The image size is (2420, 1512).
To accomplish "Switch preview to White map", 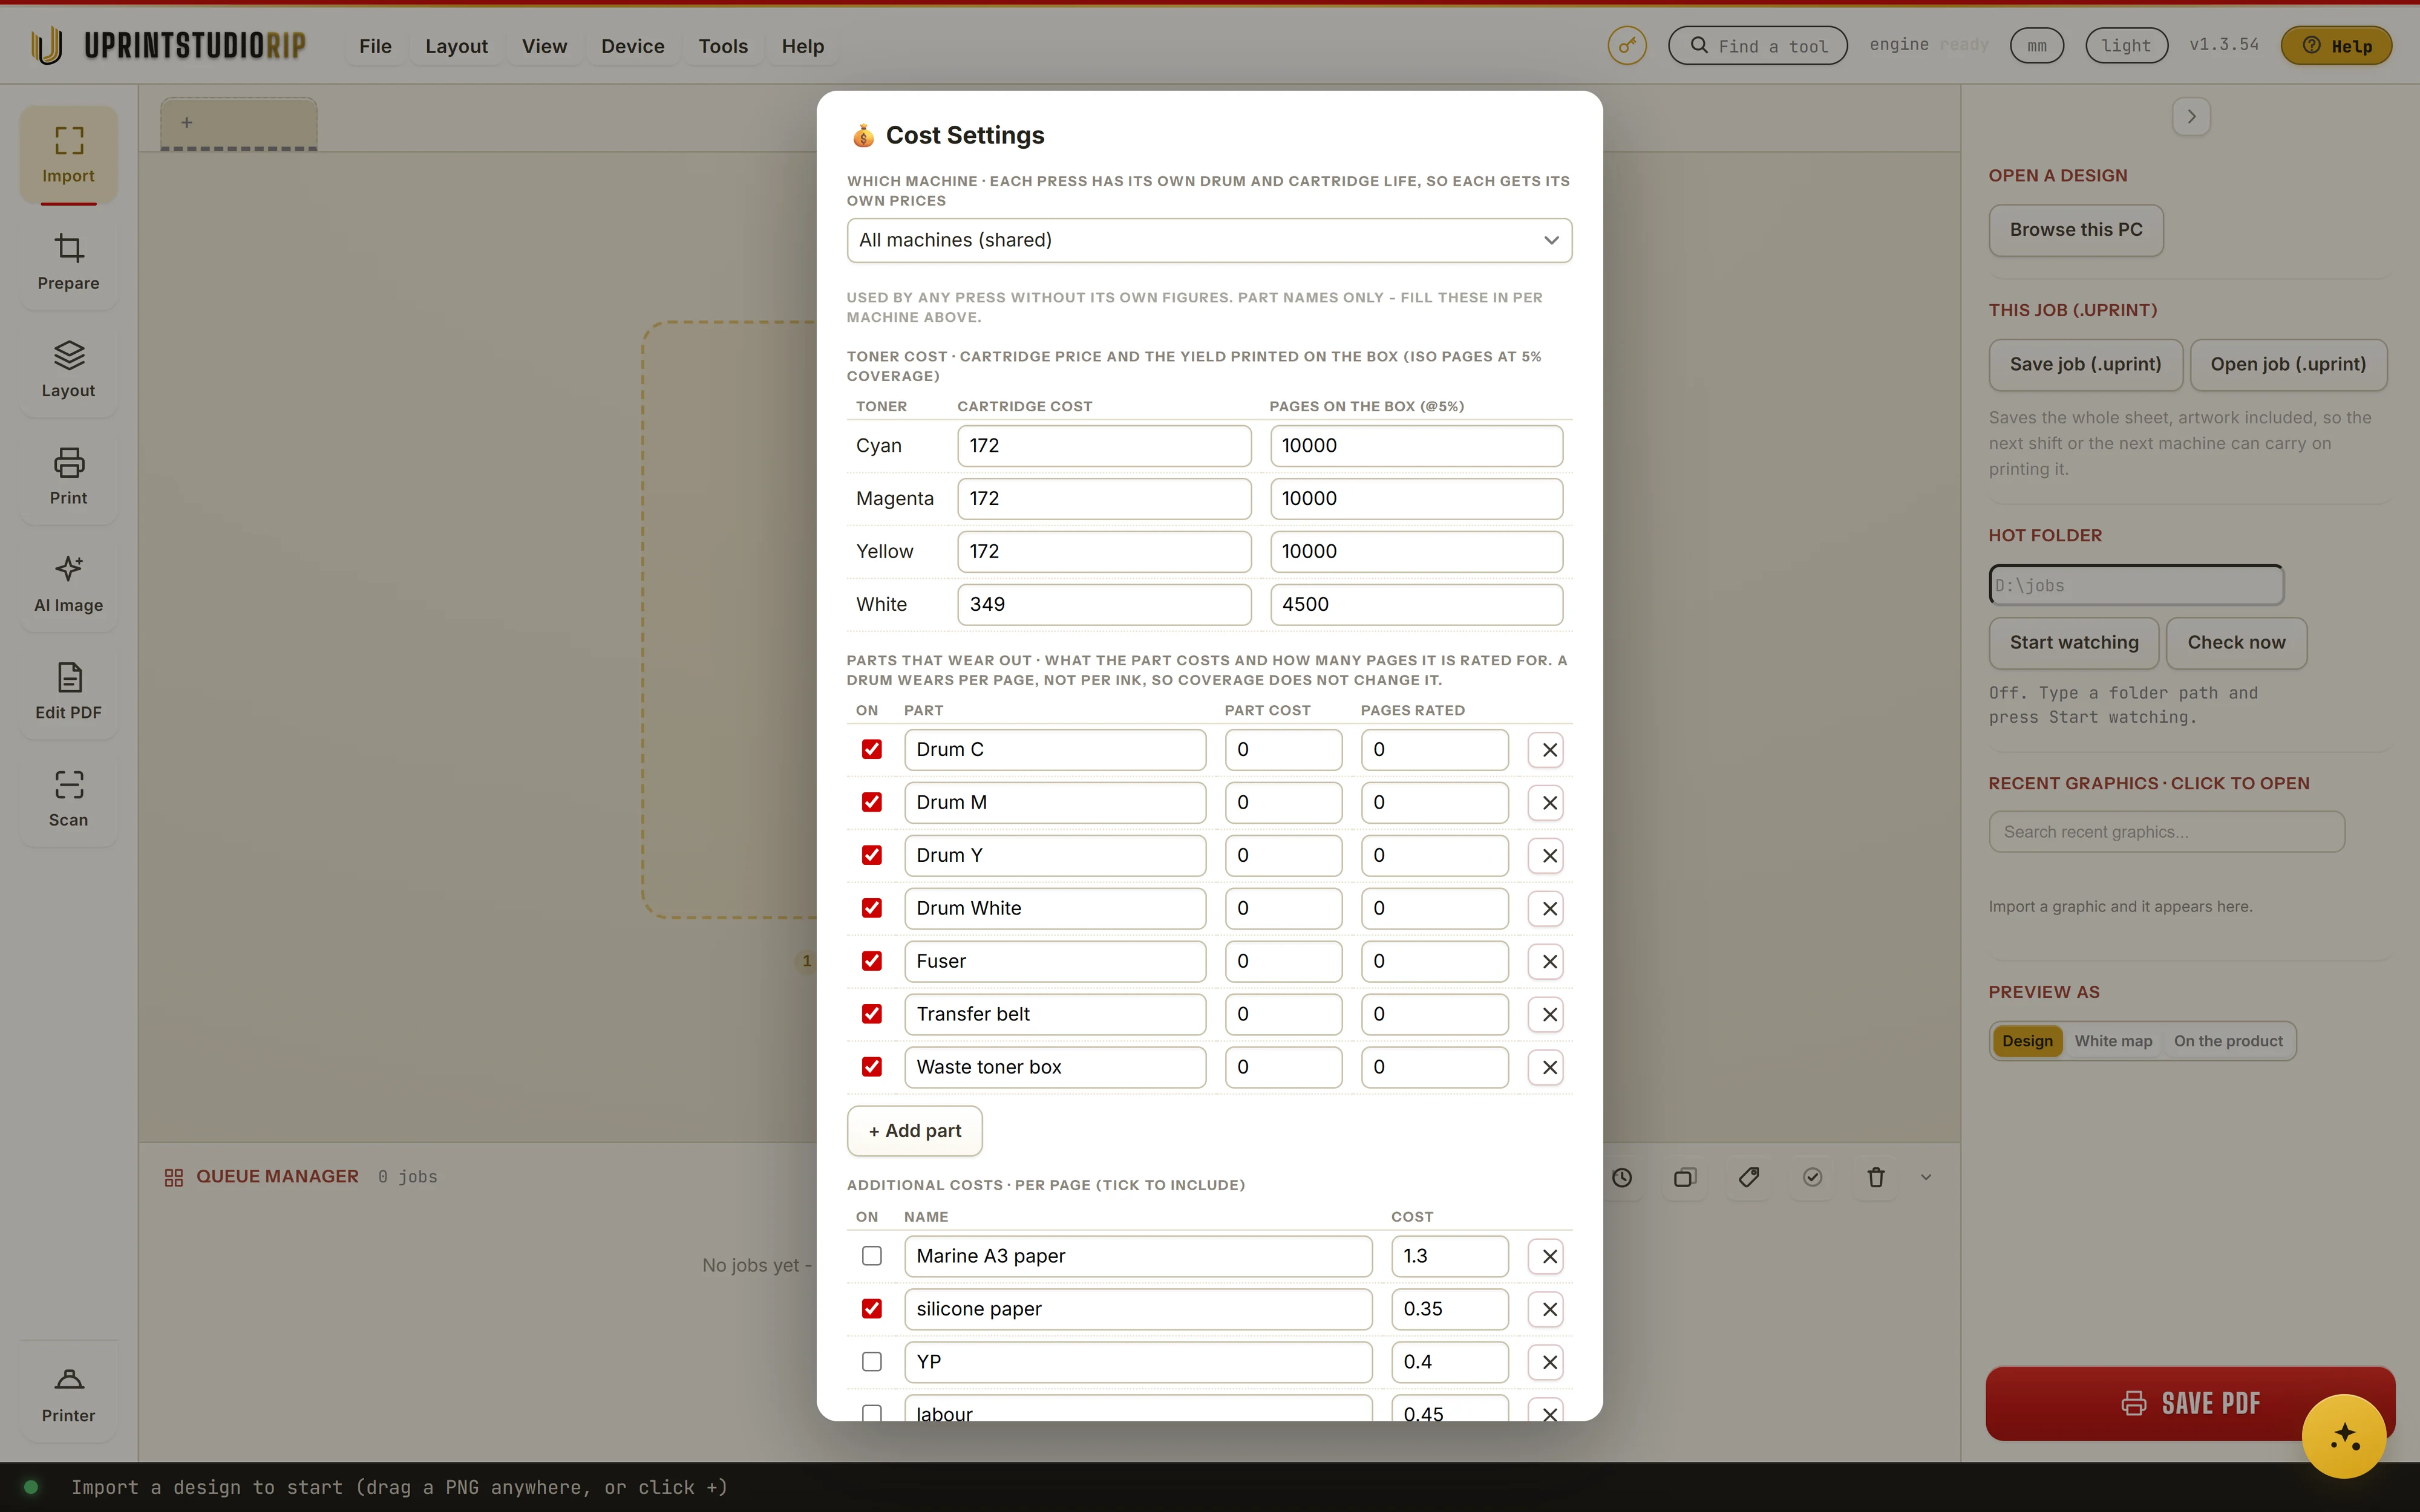I will tap(2113, 1041).
